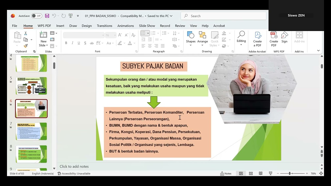Click the WPS PDF Sign icon
Viewport: 331px width, 186px height.
[284, 35]
